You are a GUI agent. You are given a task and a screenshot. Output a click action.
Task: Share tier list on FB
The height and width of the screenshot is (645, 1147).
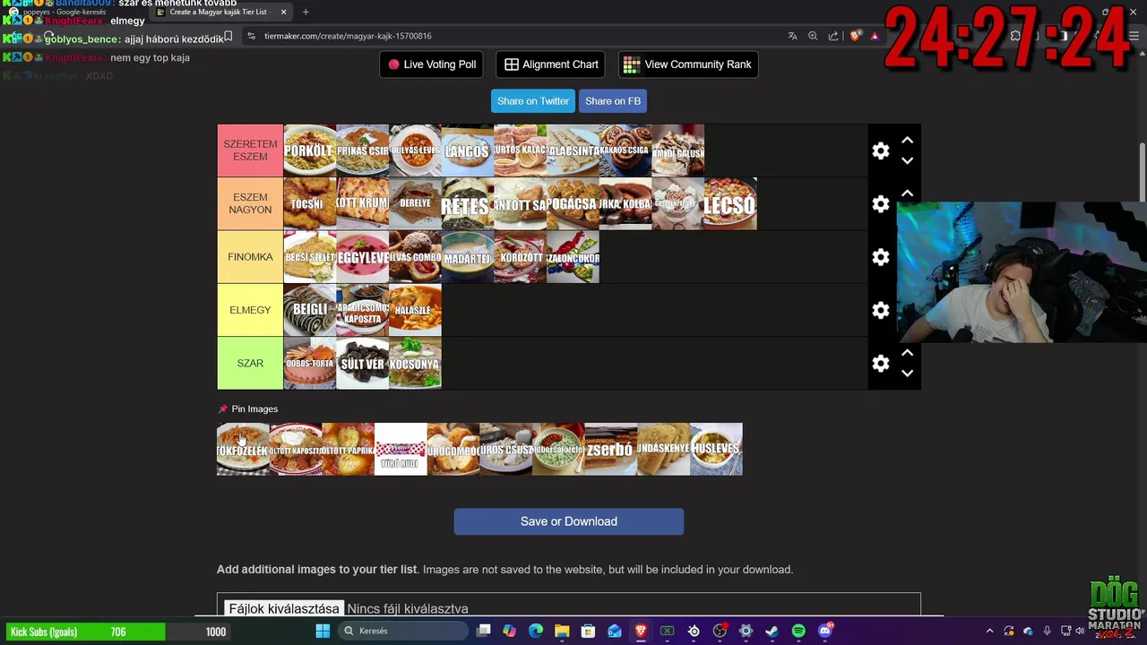pyautogui.click(x=613, y=101)
